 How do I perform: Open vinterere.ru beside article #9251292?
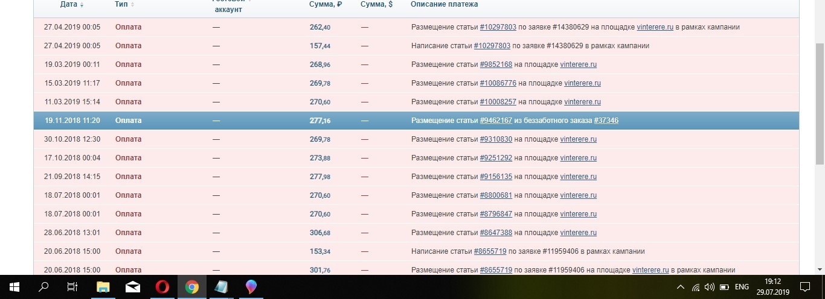(x=579, y=158)
